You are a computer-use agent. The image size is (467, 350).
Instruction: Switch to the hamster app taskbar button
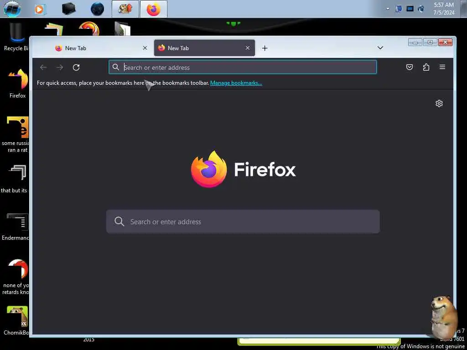point(125,9)
